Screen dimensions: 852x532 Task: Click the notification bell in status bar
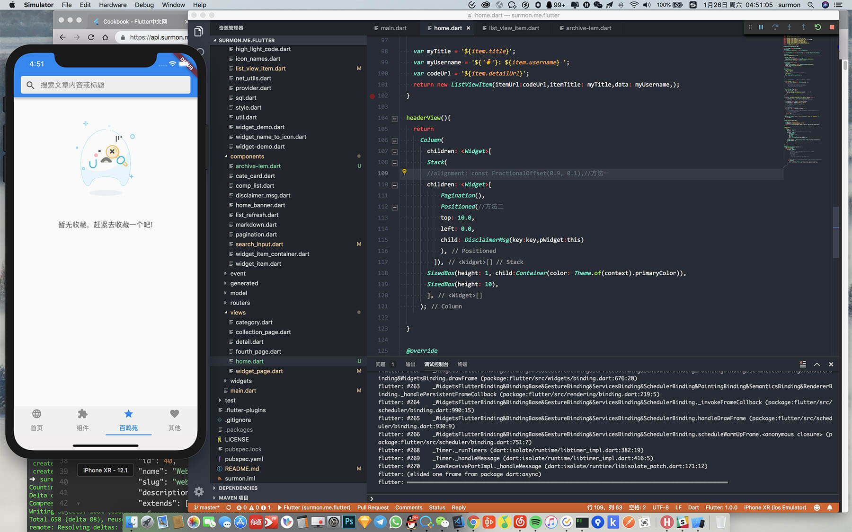[829, 507]
